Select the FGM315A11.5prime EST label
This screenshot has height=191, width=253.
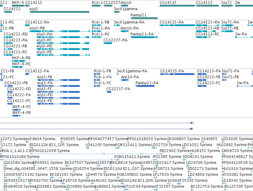(x=132, y=157)
